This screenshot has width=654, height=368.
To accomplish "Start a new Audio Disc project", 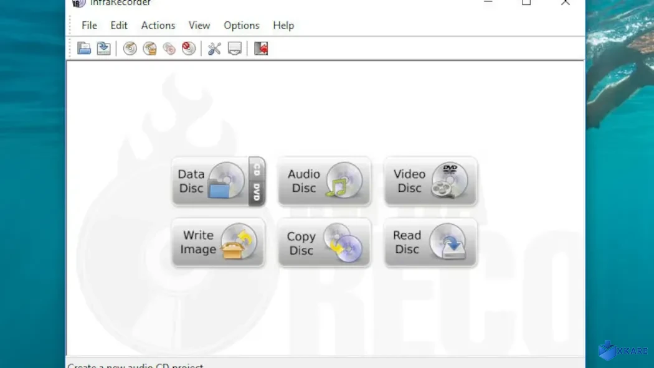I will (325, 181).
